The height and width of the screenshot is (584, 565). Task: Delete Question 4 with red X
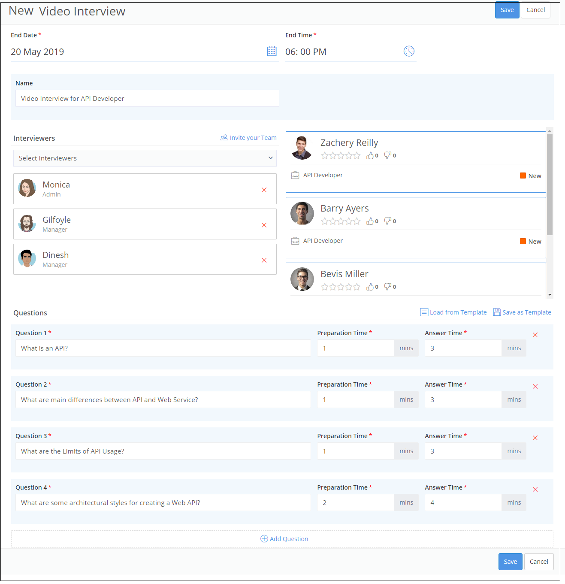[535, 489]
